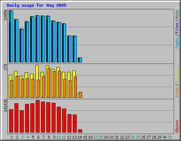
Task: Click day 19 on the x-axis
Action: click(x=106, y=137)
